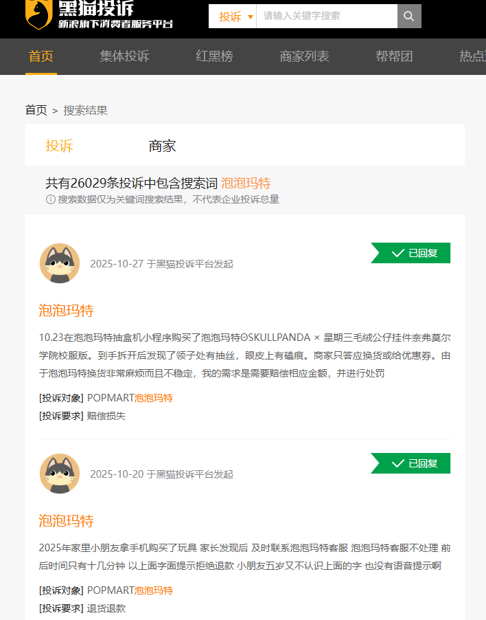Open the 红黑榜 navigation tab

point(214,56)
